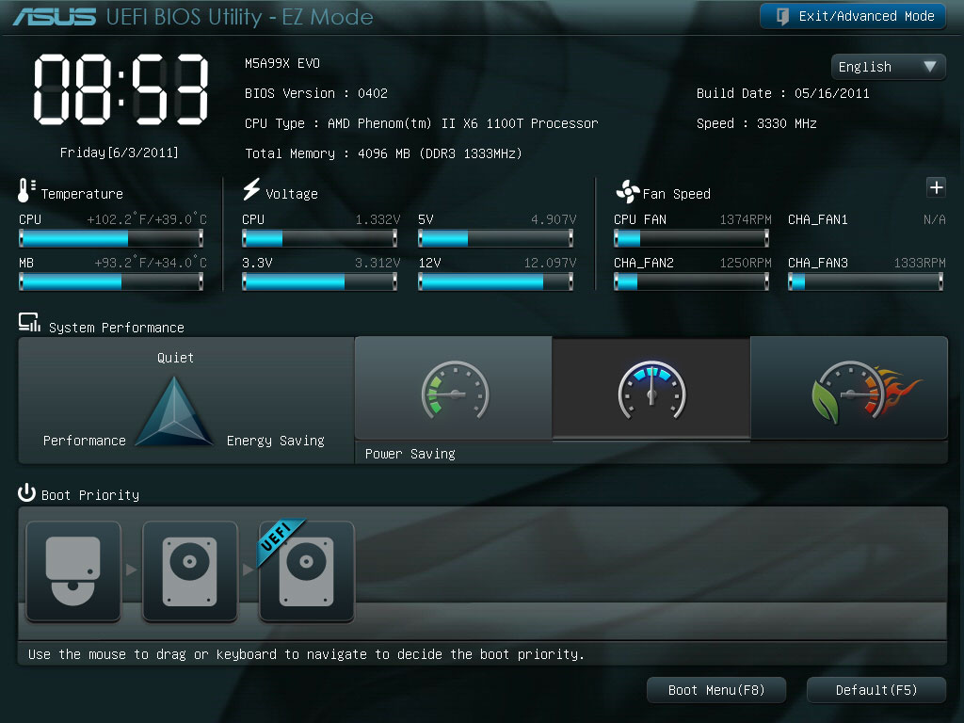Click the 5V voltage bar

coord(495,238)
